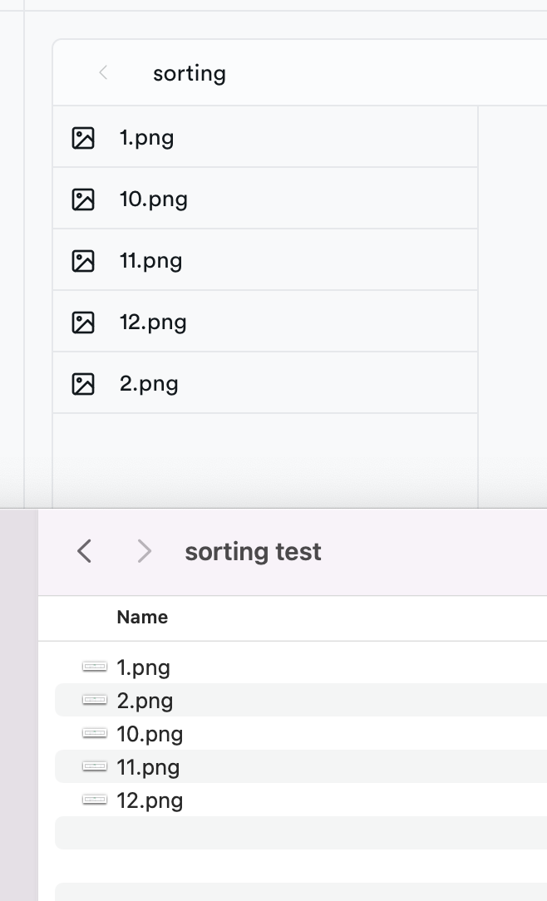Click the image icon beside 12.png in sorting

(83, 322)
